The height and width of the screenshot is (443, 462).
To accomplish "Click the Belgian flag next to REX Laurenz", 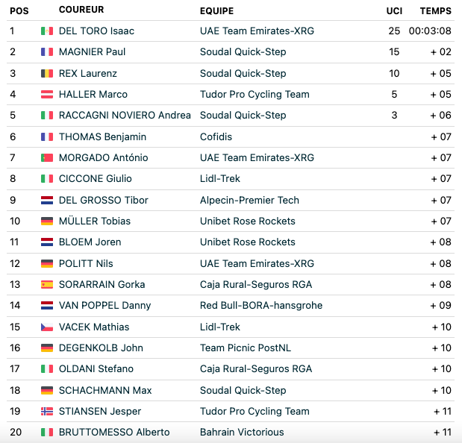I will [47, 73].
